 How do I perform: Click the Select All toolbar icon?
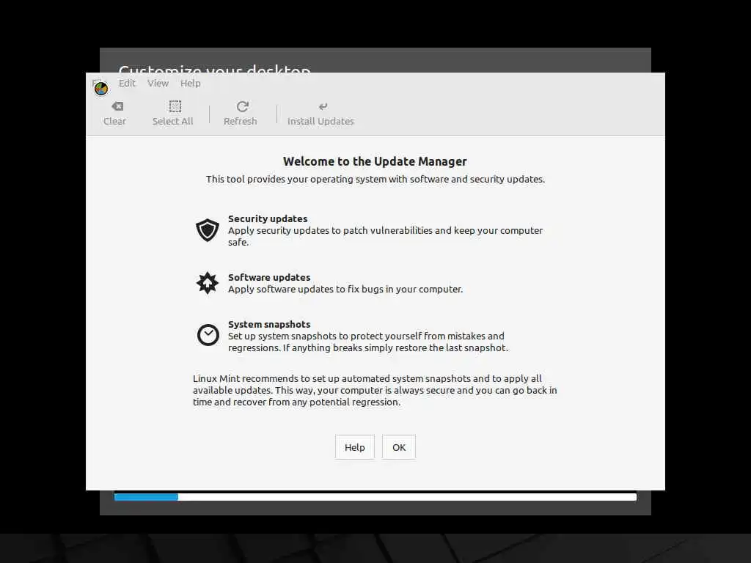[x=175, y=106]
